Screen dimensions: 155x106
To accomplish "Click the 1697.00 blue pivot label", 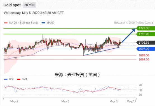I will click(x=145, y=49).
